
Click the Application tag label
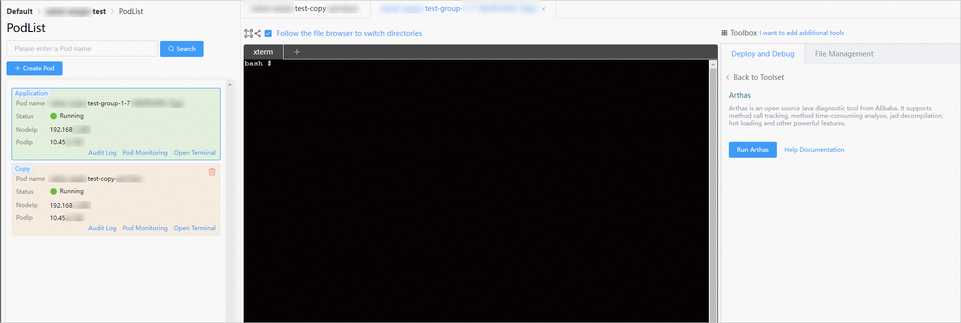point(31,93)
